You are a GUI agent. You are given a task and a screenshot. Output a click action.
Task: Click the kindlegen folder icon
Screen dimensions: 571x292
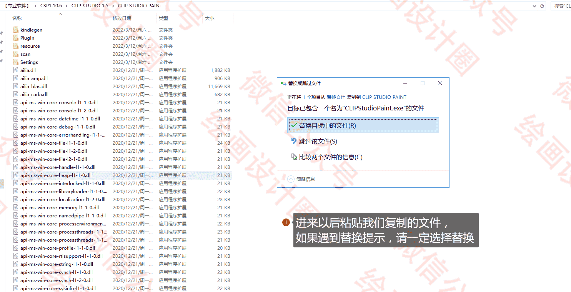16,30
